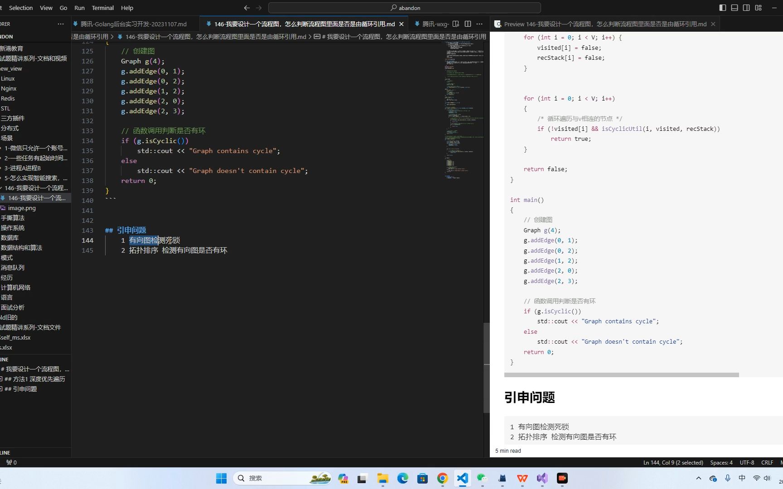Open the Ln 144, Col 9 status item

(x=673, y=462)
